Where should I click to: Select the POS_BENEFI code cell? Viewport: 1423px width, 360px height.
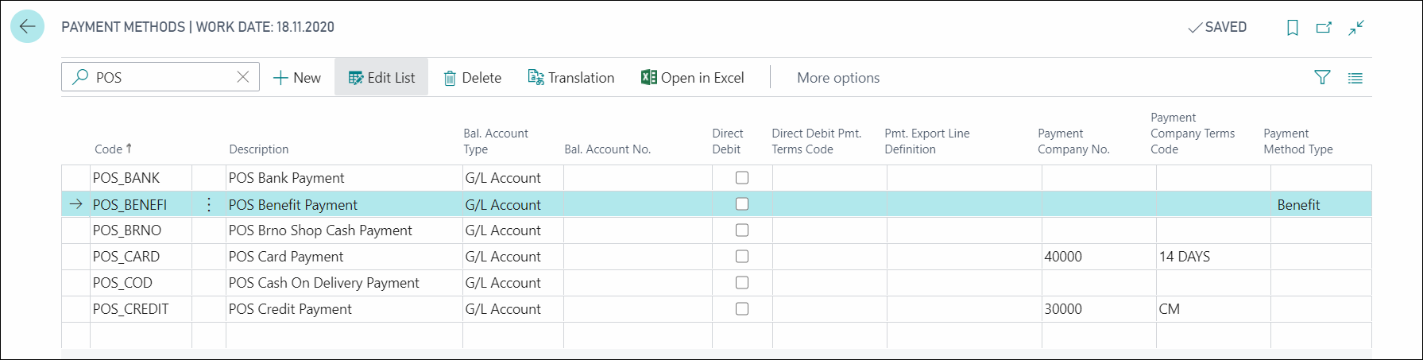[141, 204]
